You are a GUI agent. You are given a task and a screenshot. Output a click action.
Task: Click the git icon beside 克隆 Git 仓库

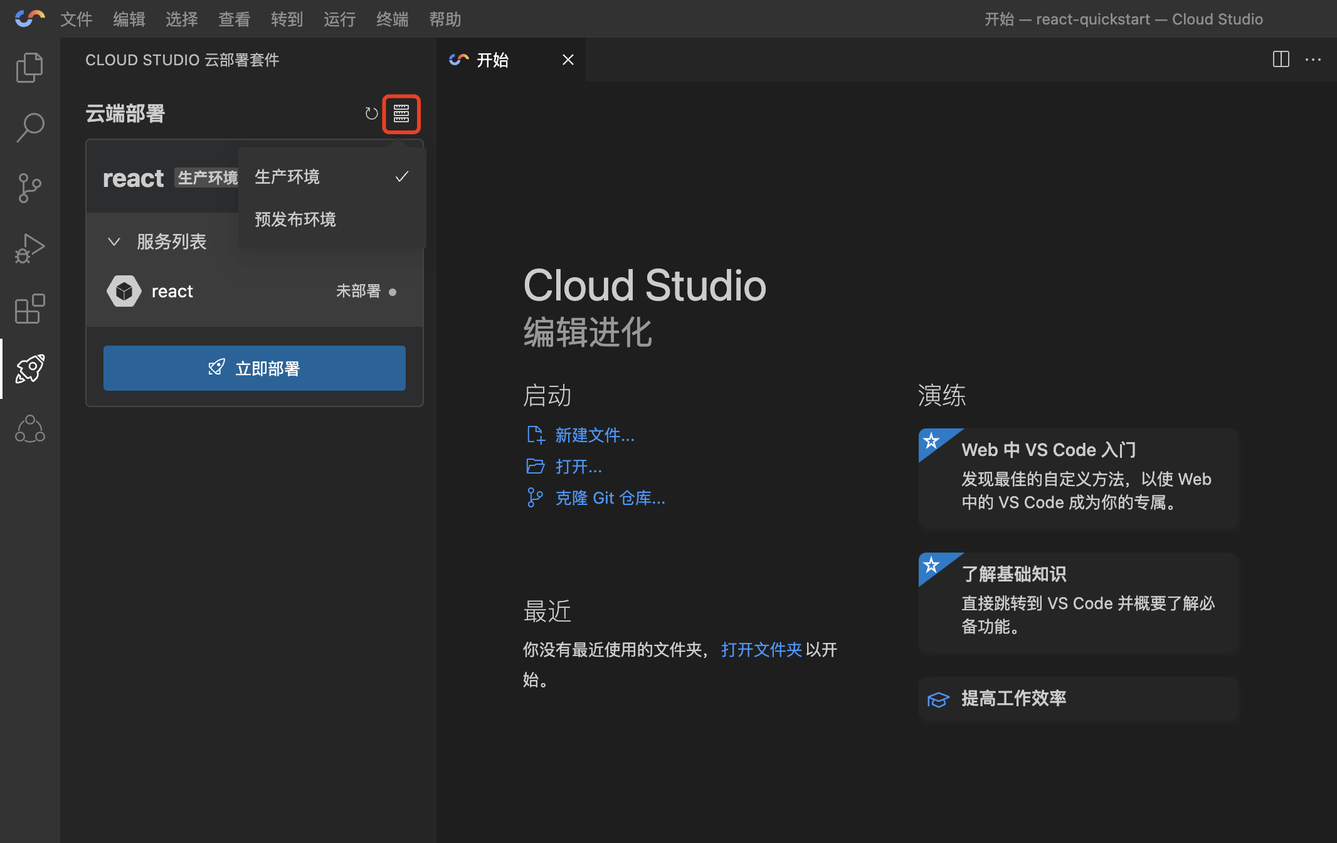(535, 497)
